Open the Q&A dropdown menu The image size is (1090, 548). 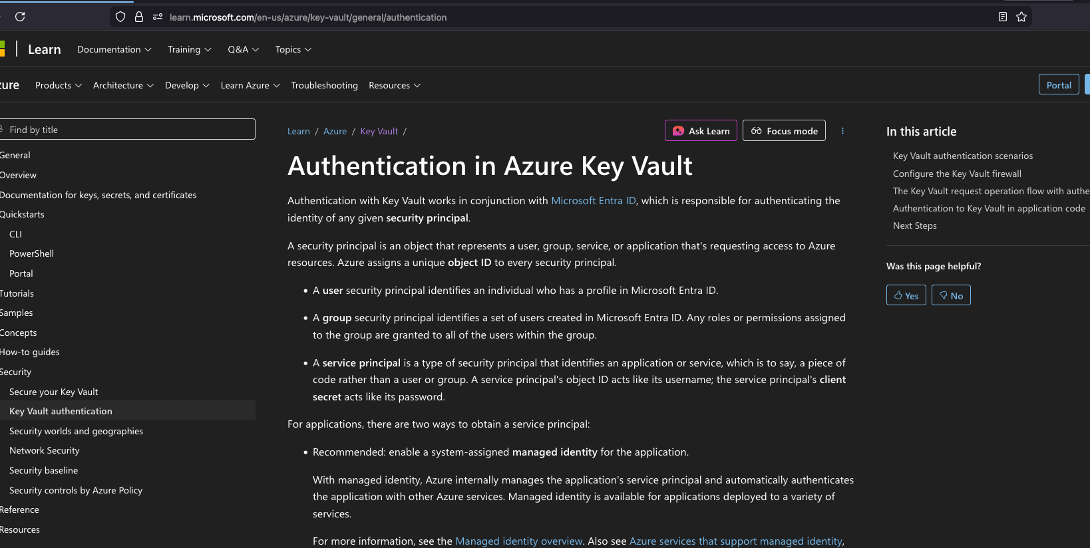tap(244, 49)
